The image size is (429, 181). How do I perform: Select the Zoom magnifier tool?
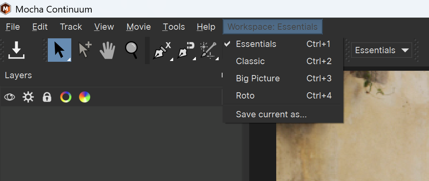[131, 50]
